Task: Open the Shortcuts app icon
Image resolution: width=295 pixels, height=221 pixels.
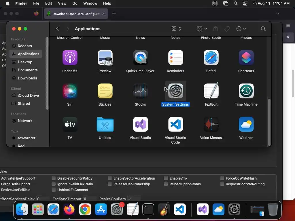Action: click(x=246, y=58)
